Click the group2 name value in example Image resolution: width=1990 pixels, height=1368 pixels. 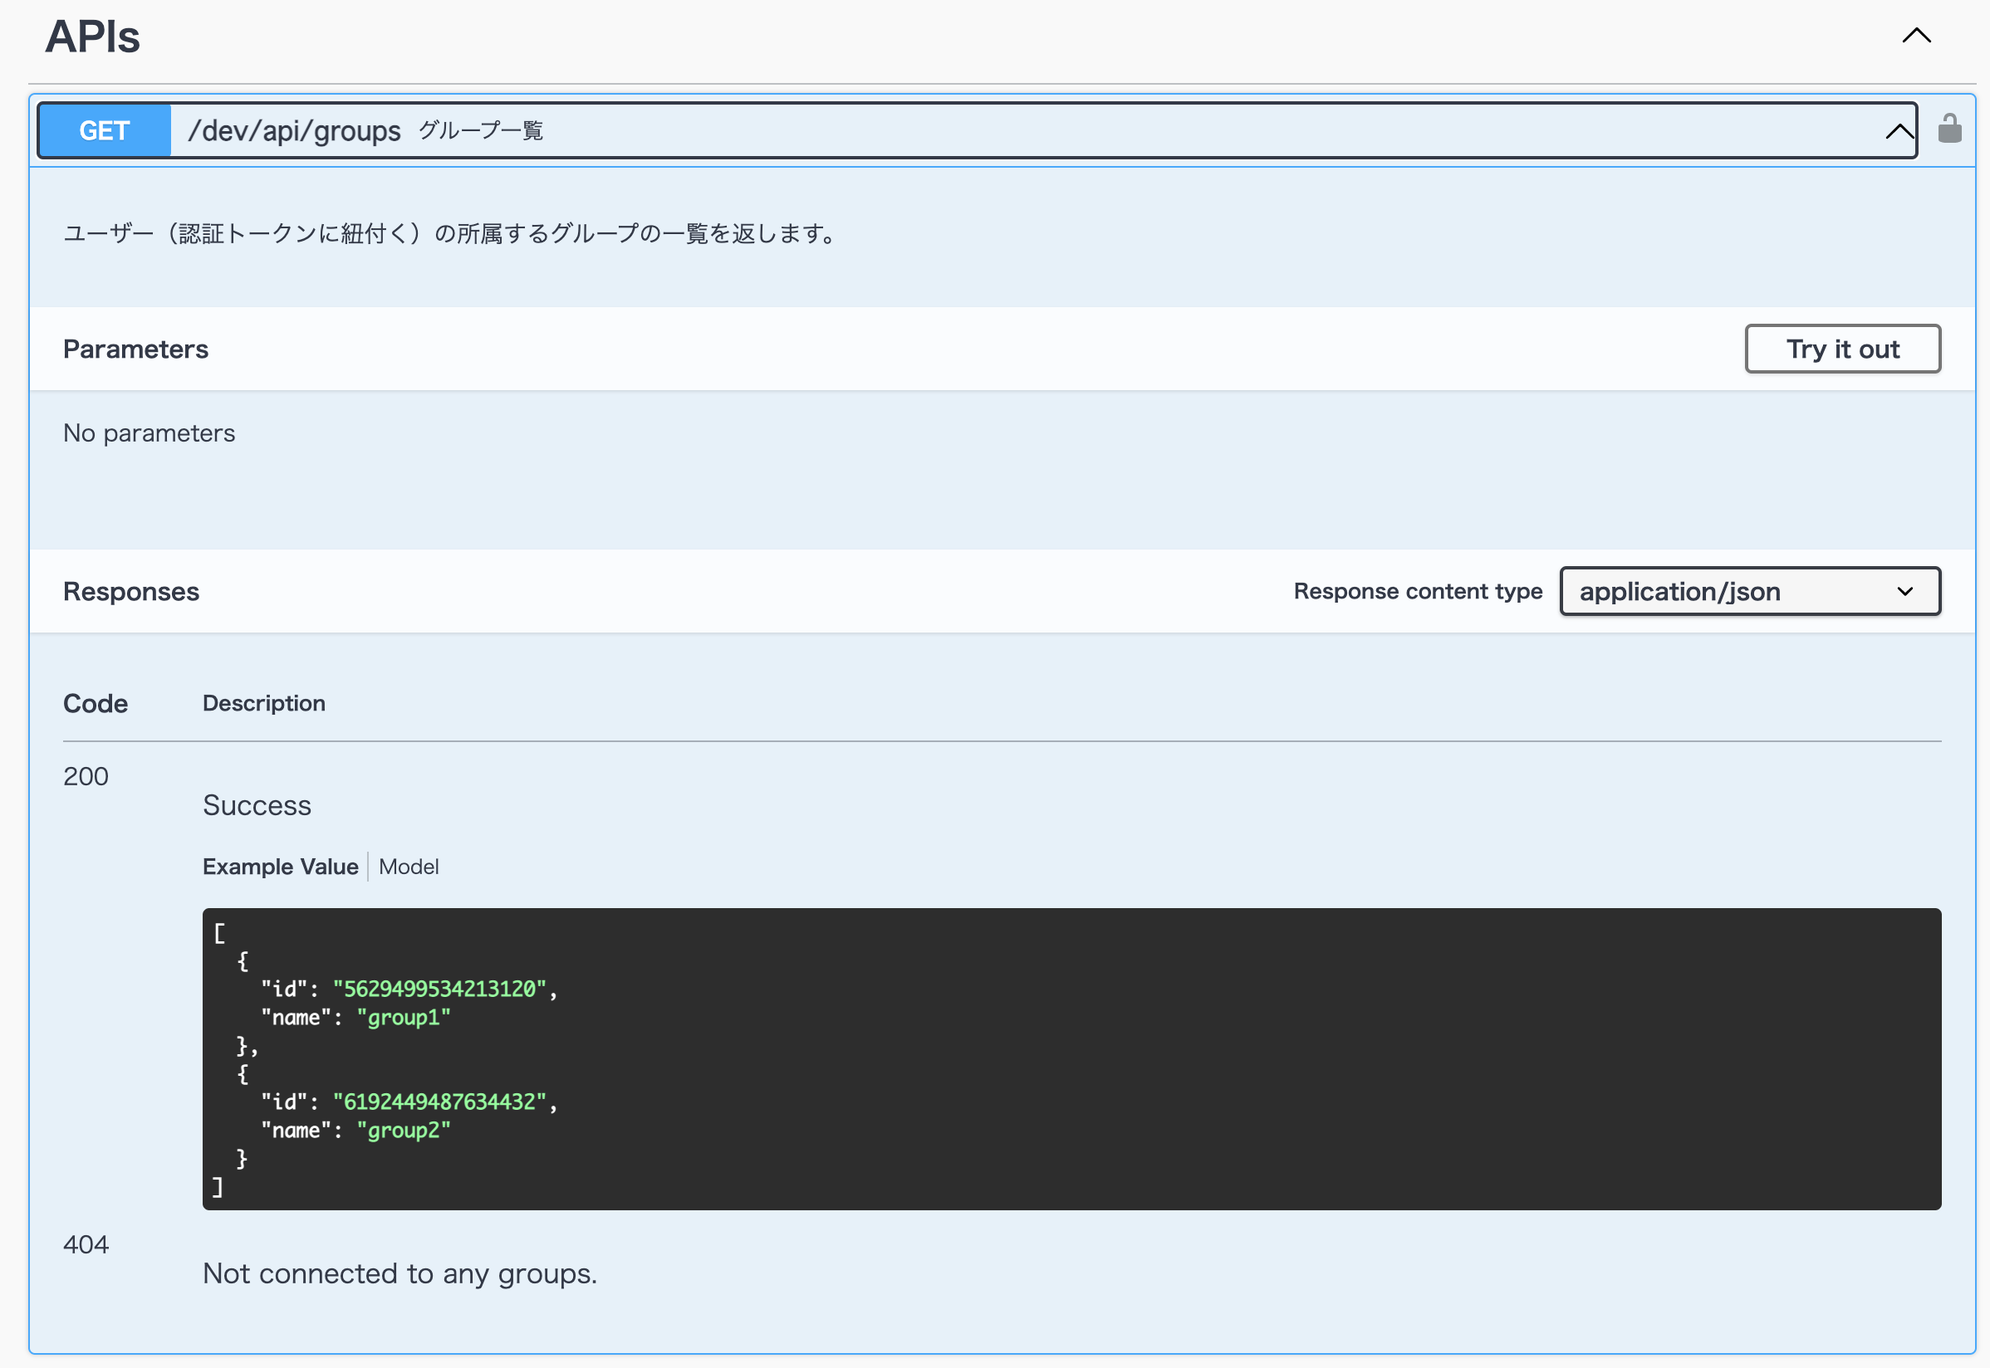tap(403, 1131)
